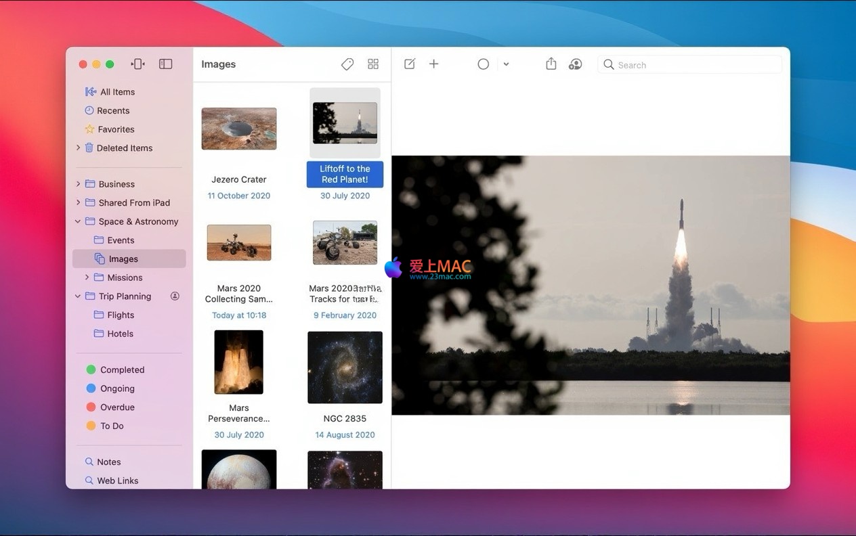This screenshot has width=856, height=536.
Task: Open the collaboration people icon
Action: point(575,64)
